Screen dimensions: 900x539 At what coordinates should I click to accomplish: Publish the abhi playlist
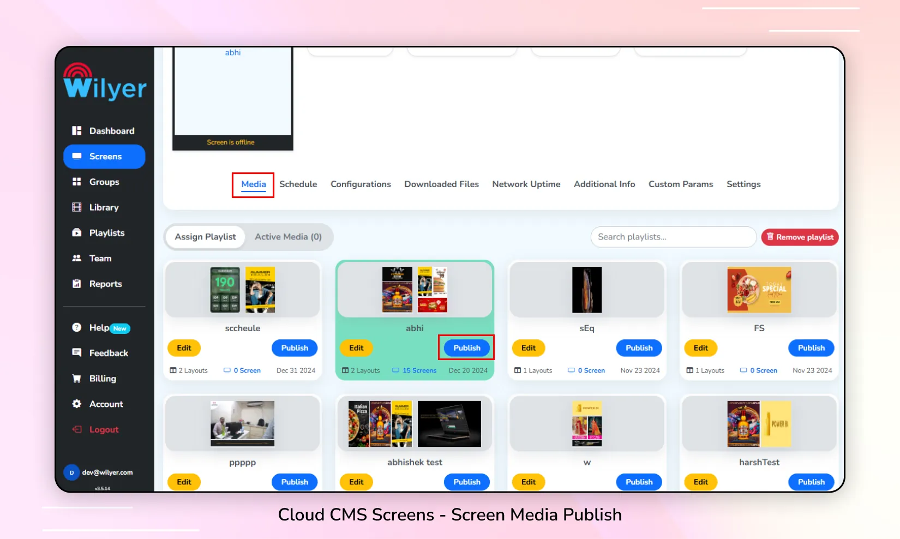tap(467, 348)
